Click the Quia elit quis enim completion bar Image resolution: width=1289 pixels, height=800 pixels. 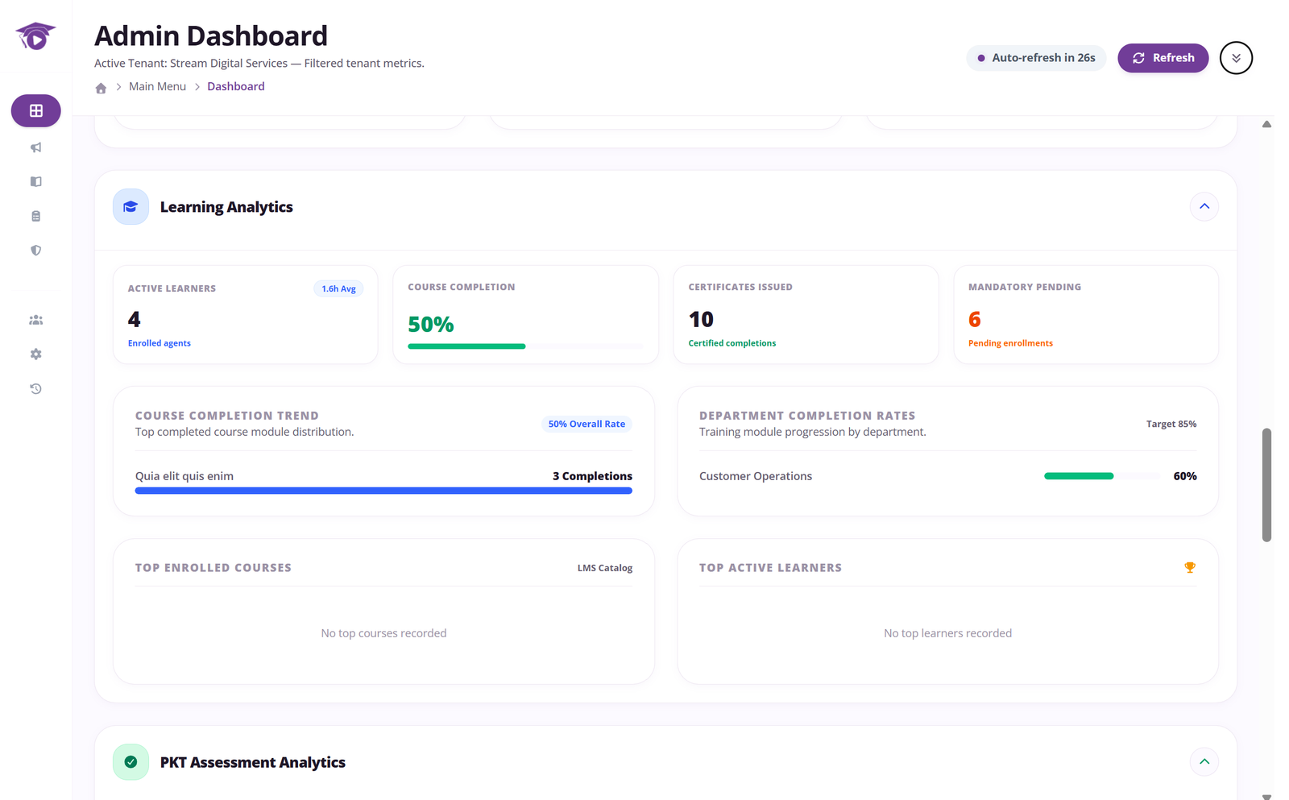pyautogui.click(x=383, y=491)
